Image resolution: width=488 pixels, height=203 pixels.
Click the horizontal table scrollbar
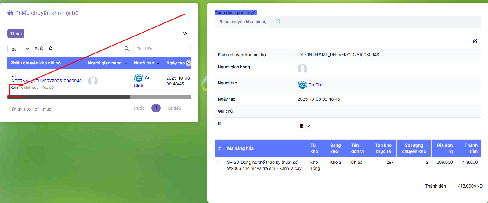coord(69,97)
